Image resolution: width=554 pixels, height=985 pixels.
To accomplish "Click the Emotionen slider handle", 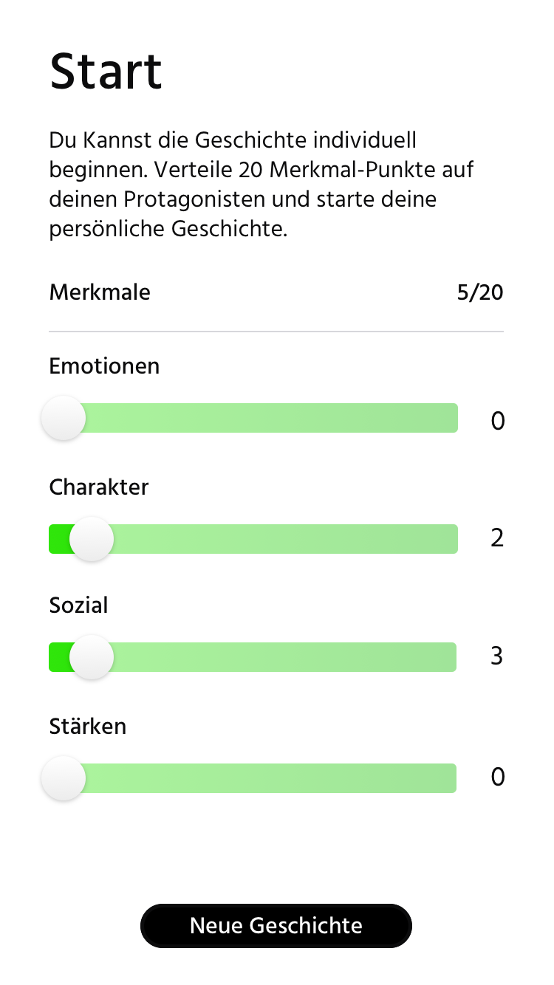I will [x=64, y=418].
